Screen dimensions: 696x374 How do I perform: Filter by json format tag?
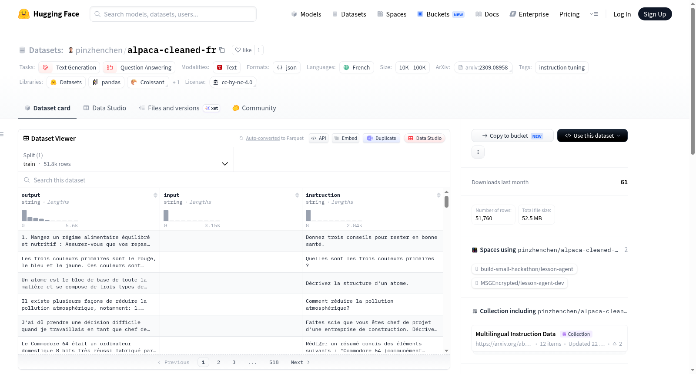click(287, 67)
